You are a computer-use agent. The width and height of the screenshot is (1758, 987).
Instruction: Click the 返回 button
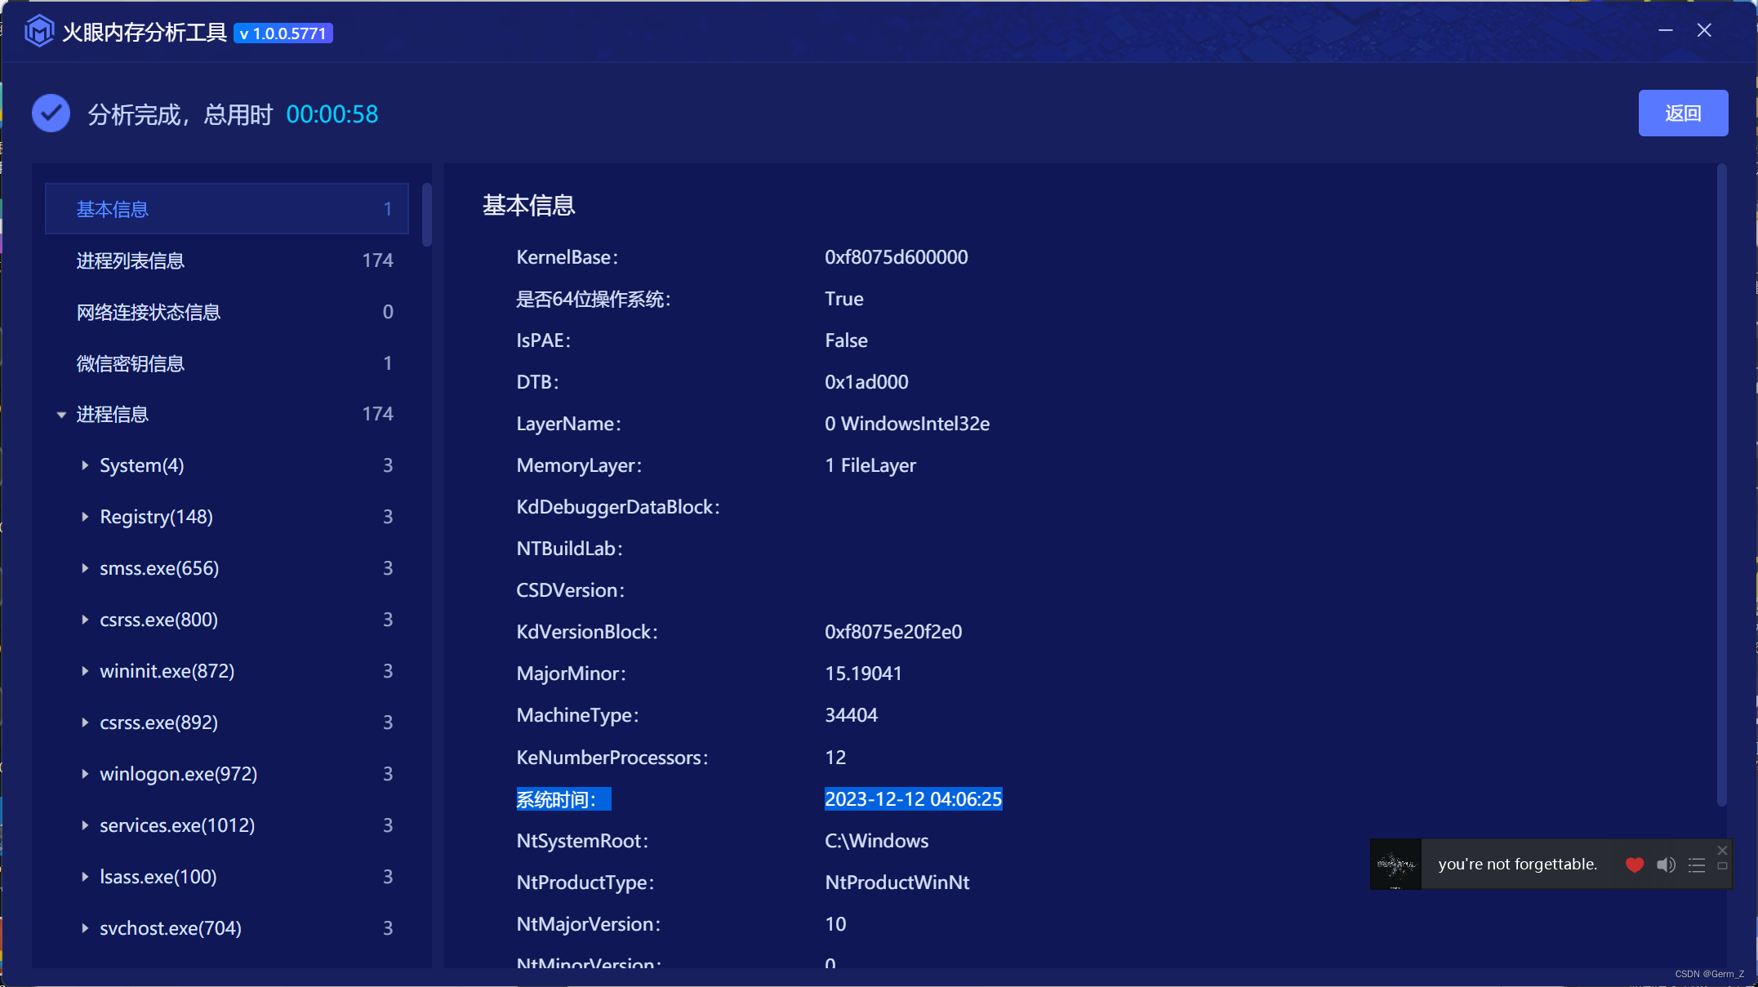click(1682, 113)
